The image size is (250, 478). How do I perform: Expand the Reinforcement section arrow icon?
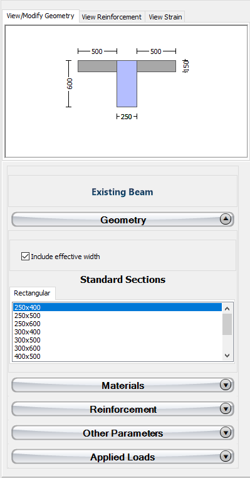(x=226, y=409)
